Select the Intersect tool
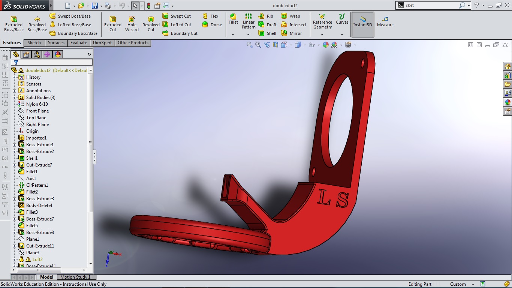This screenshot has width=512, height=288. (x=293, y=25)
